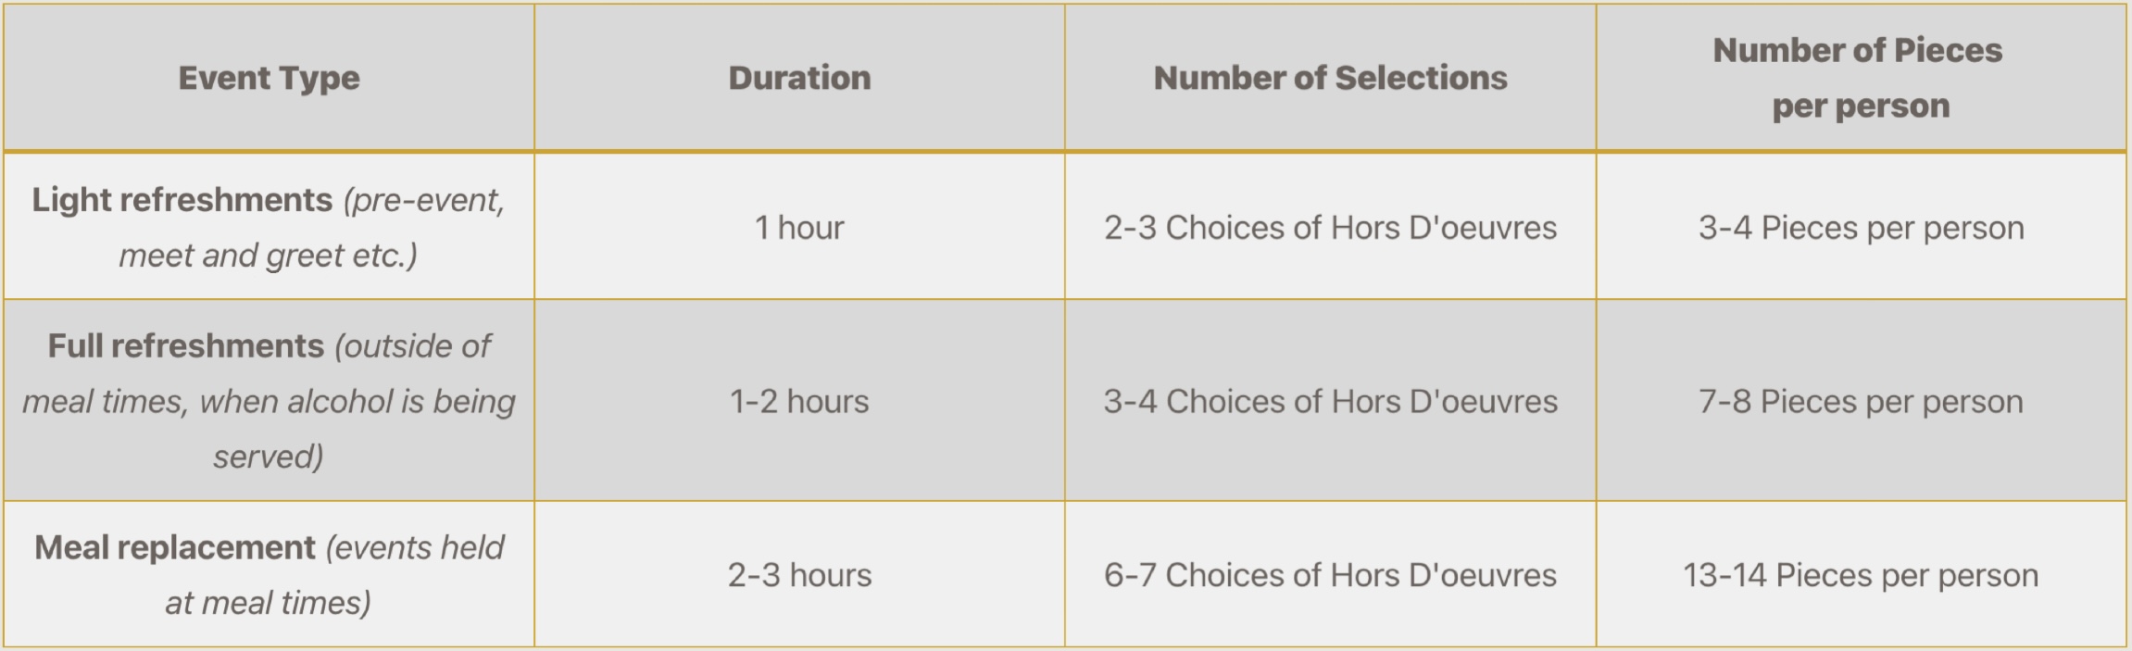Click the italic 'at meal times)' text
The width and height of the screenshot is (2132, 651).
[x=268, y=603]
